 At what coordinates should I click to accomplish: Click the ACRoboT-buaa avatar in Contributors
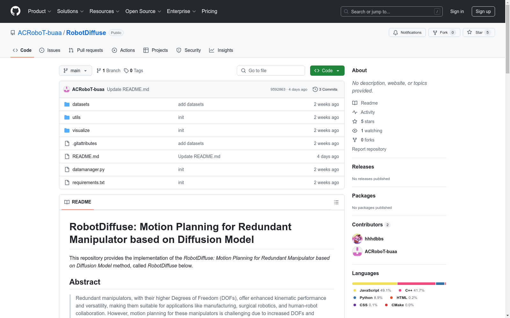357,252
